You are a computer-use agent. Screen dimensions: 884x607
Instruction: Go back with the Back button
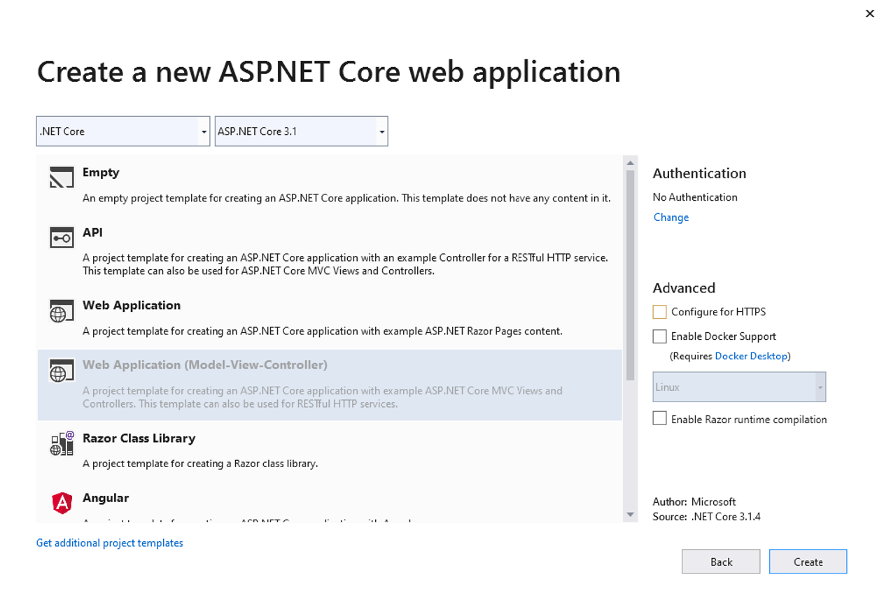[721, 562]
